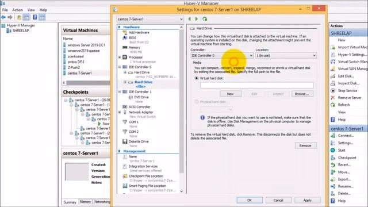Select the Virtual hard disk radio button
The image size is (368, 207).
pos(197,78)
